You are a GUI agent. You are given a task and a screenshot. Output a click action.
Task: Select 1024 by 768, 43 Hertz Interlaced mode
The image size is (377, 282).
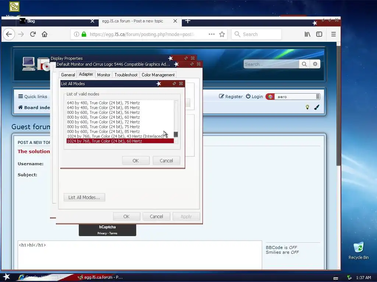[x=120, y=136]
